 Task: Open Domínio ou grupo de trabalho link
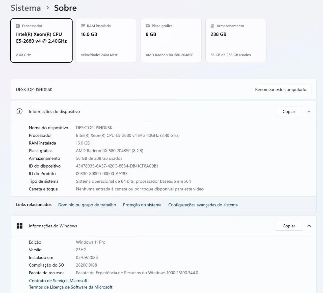87,205
